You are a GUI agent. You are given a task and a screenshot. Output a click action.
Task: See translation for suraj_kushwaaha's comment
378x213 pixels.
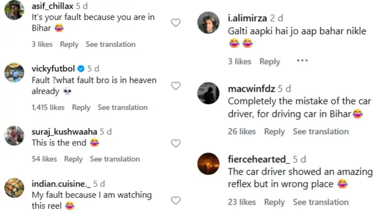(x=115, y=159)
